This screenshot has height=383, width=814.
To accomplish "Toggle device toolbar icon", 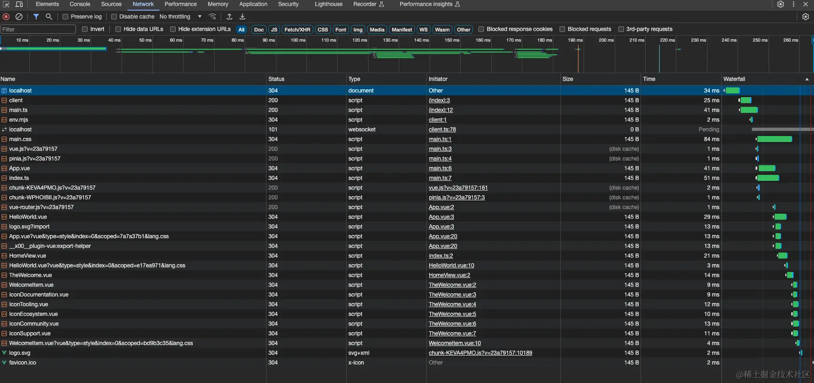I will point(19,4).
